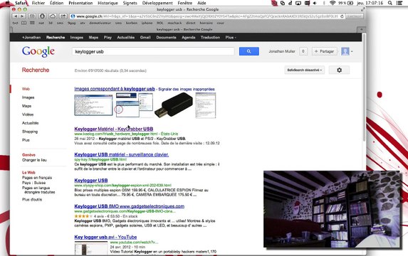Image resolution: width=408 pixels, height=256 pixels.
Task: Open Spotlight search in menu bar
Action: [390, 3]
